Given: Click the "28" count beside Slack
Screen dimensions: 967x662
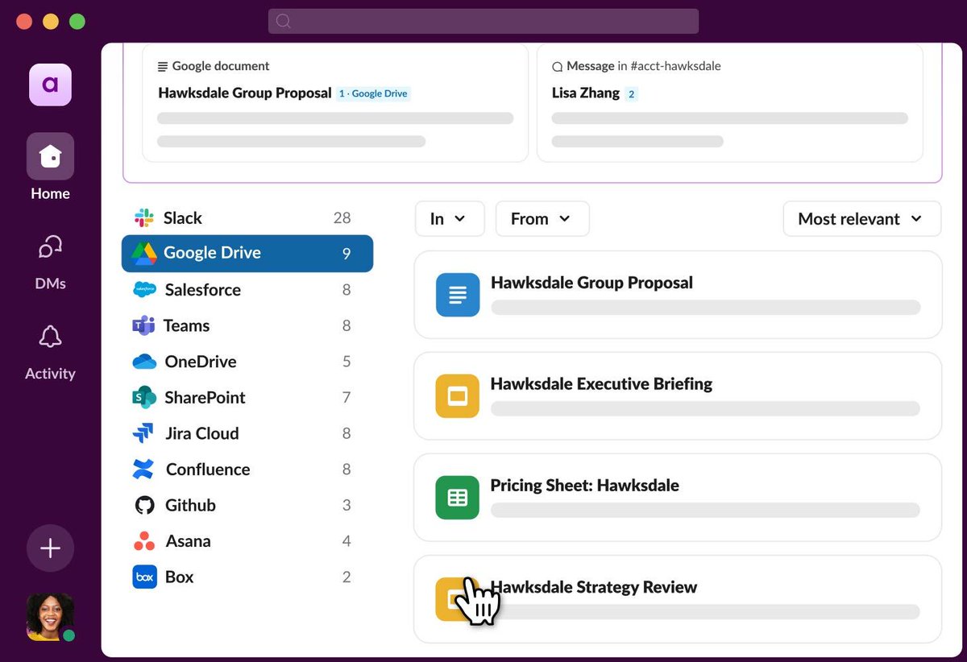Looking at the screenshot, I should point(342,217).
